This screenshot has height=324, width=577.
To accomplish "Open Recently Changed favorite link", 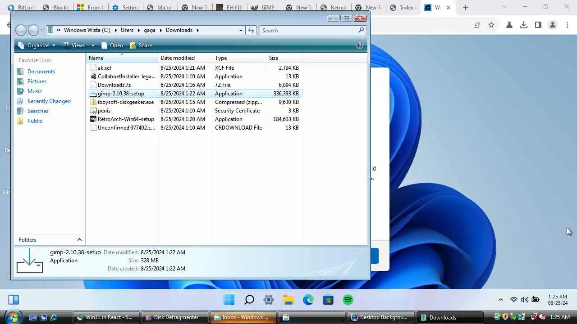I will pos(49,101).
